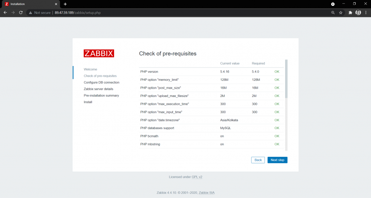Open the Chrome profile avatar

tap(358, 13)
